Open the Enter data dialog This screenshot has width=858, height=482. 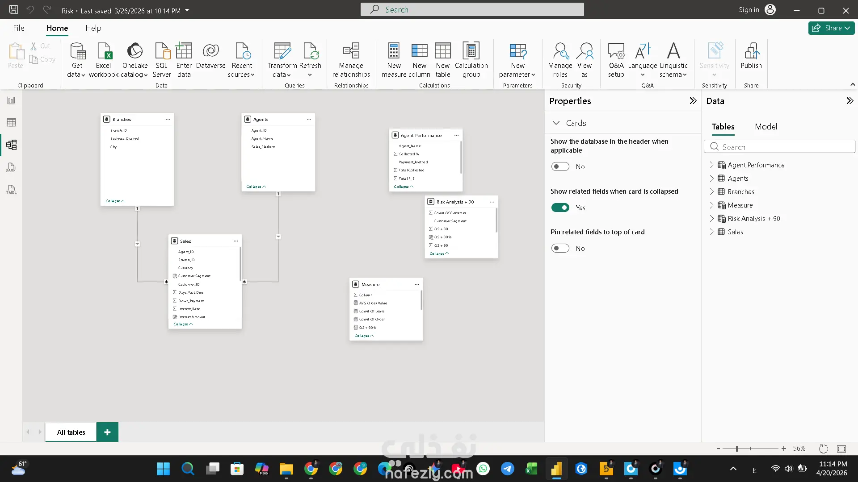[184, 60]
